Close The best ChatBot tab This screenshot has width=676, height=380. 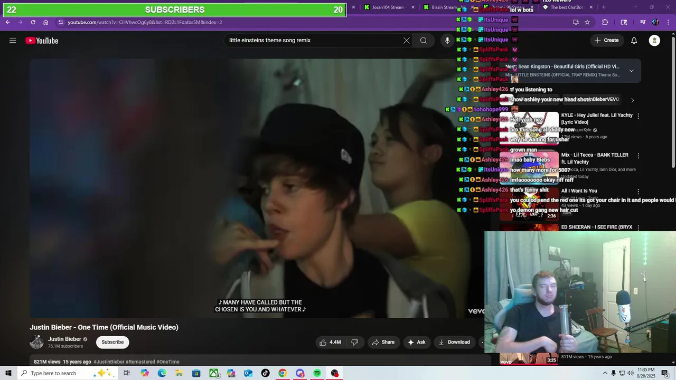(x=591, y=7)
